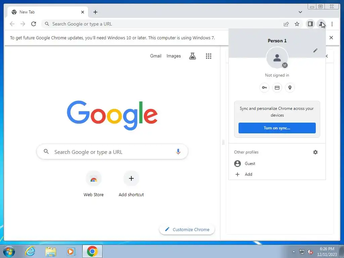Open the Gmail link
This screenshot has height=258, width=344.
coord(156,56)
